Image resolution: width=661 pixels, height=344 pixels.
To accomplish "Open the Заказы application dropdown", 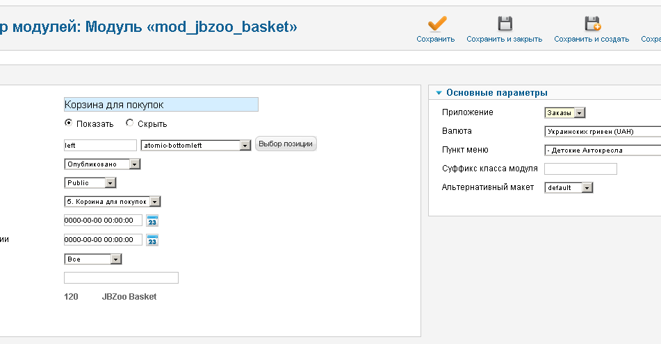I will (580, 113).
